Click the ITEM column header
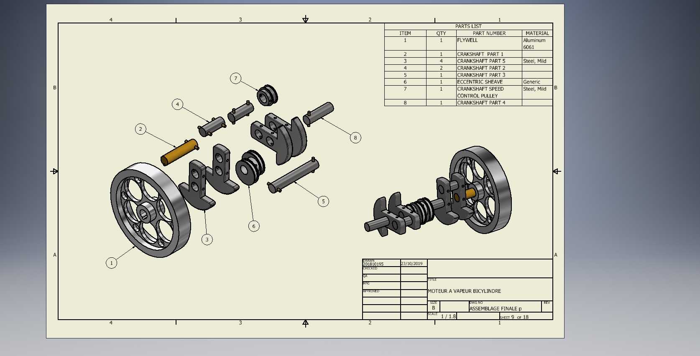Image resolution: width=700 pixels, height=356 pixels. tap(405, 33)
